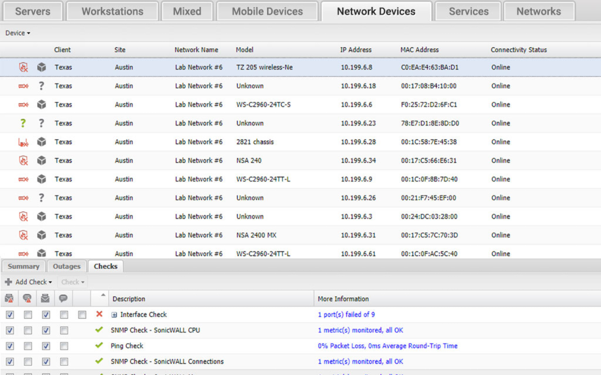
Task: Click the unknown device question mark for 10.199.6.18
Action: [x=42, y=86]
